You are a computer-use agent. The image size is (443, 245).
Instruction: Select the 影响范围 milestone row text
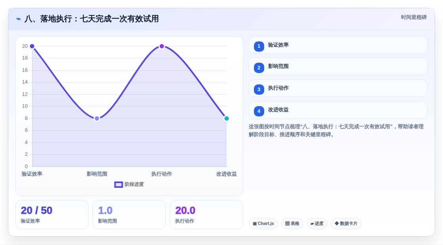(278, 67)
